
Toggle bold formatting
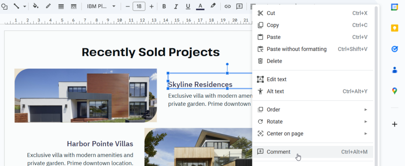pyautogui.click(x=164, y=6)
